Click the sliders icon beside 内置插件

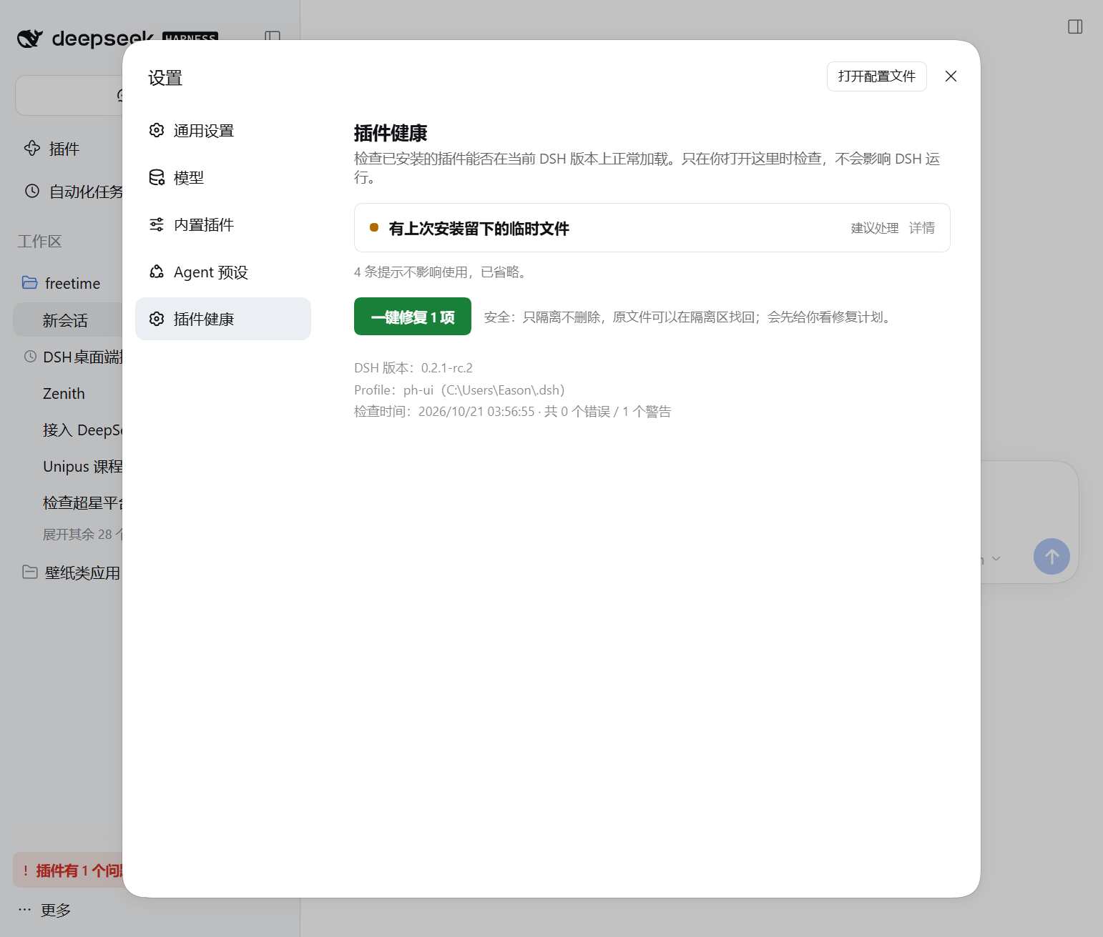157,224
